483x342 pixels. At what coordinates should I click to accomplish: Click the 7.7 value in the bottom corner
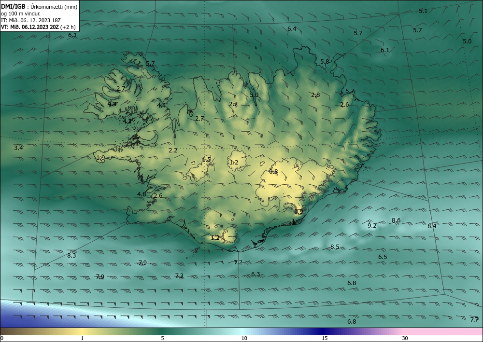(474, 319)
